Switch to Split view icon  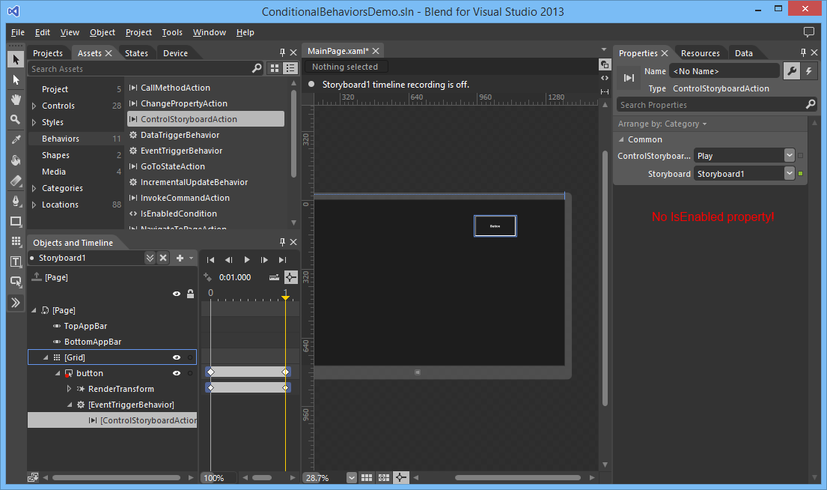click(x=605, y=91)
